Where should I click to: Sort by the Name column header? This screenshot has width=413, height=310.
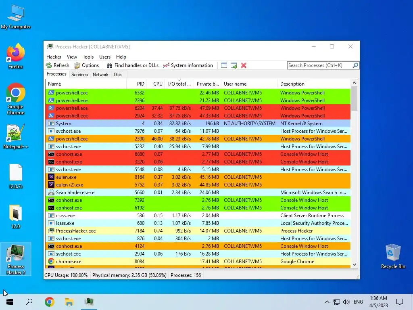coord(86,84)
